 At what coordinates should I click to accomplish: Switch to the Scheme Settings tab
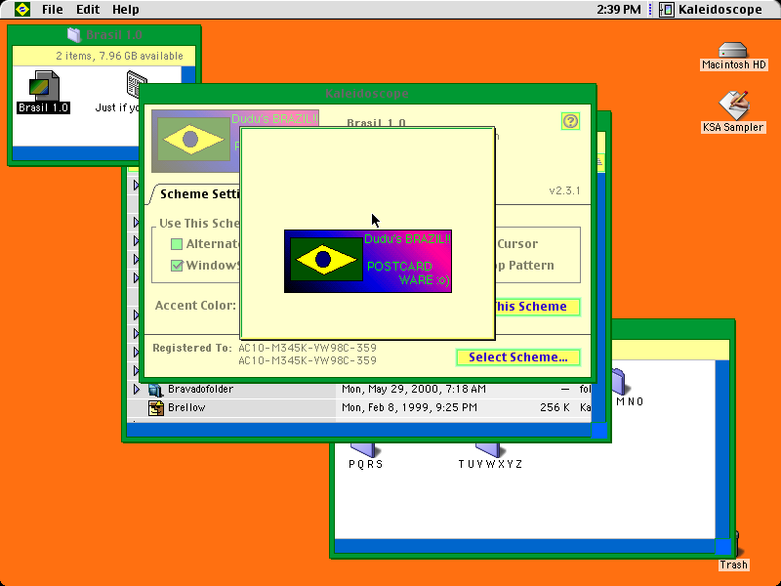pos(200,193)
